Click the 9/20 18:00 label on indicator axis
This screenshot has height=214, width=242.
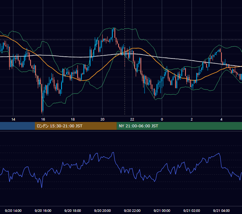coord(73,210)
